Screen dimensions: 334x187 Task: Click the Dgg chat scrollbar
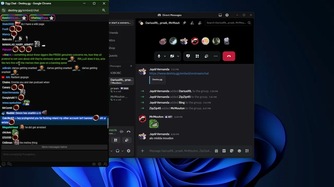tap(108, 123)
